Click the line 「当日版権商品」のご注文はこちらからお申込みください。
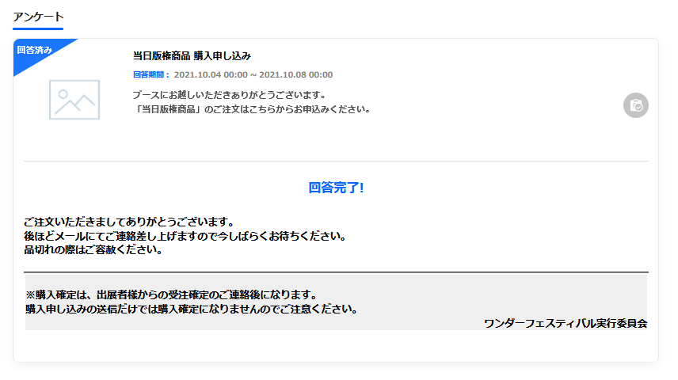 point(253,109)
